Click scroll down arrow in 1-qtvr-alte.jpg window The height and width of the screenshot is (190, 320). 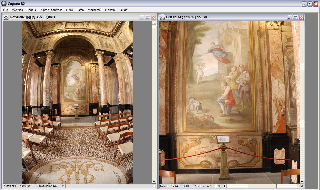(154, 182)
